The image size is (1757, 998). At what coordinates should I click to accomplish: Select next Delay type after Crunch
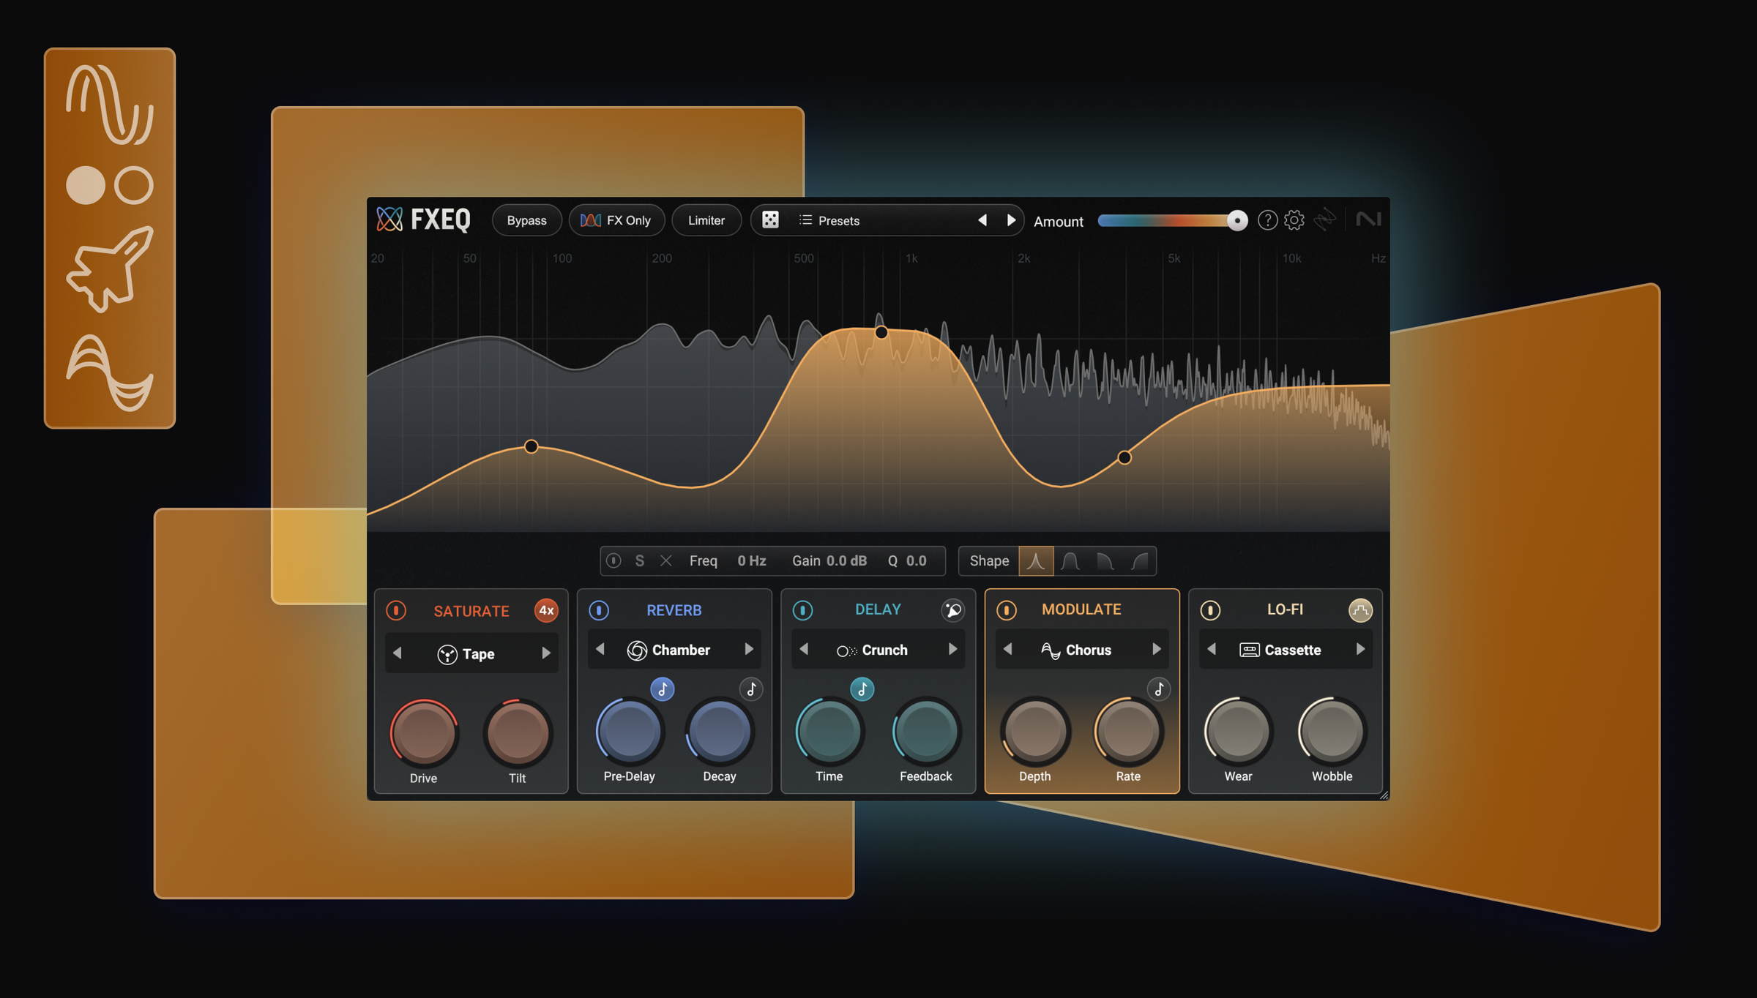(x=952, y=649)
